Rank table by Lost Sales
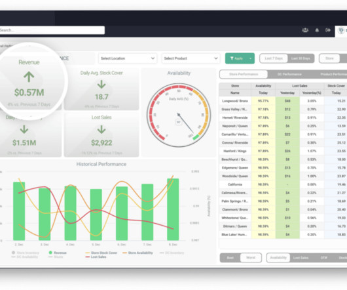Image resolution: width=347 pixels, height=290 pixels. coord(301,258)
